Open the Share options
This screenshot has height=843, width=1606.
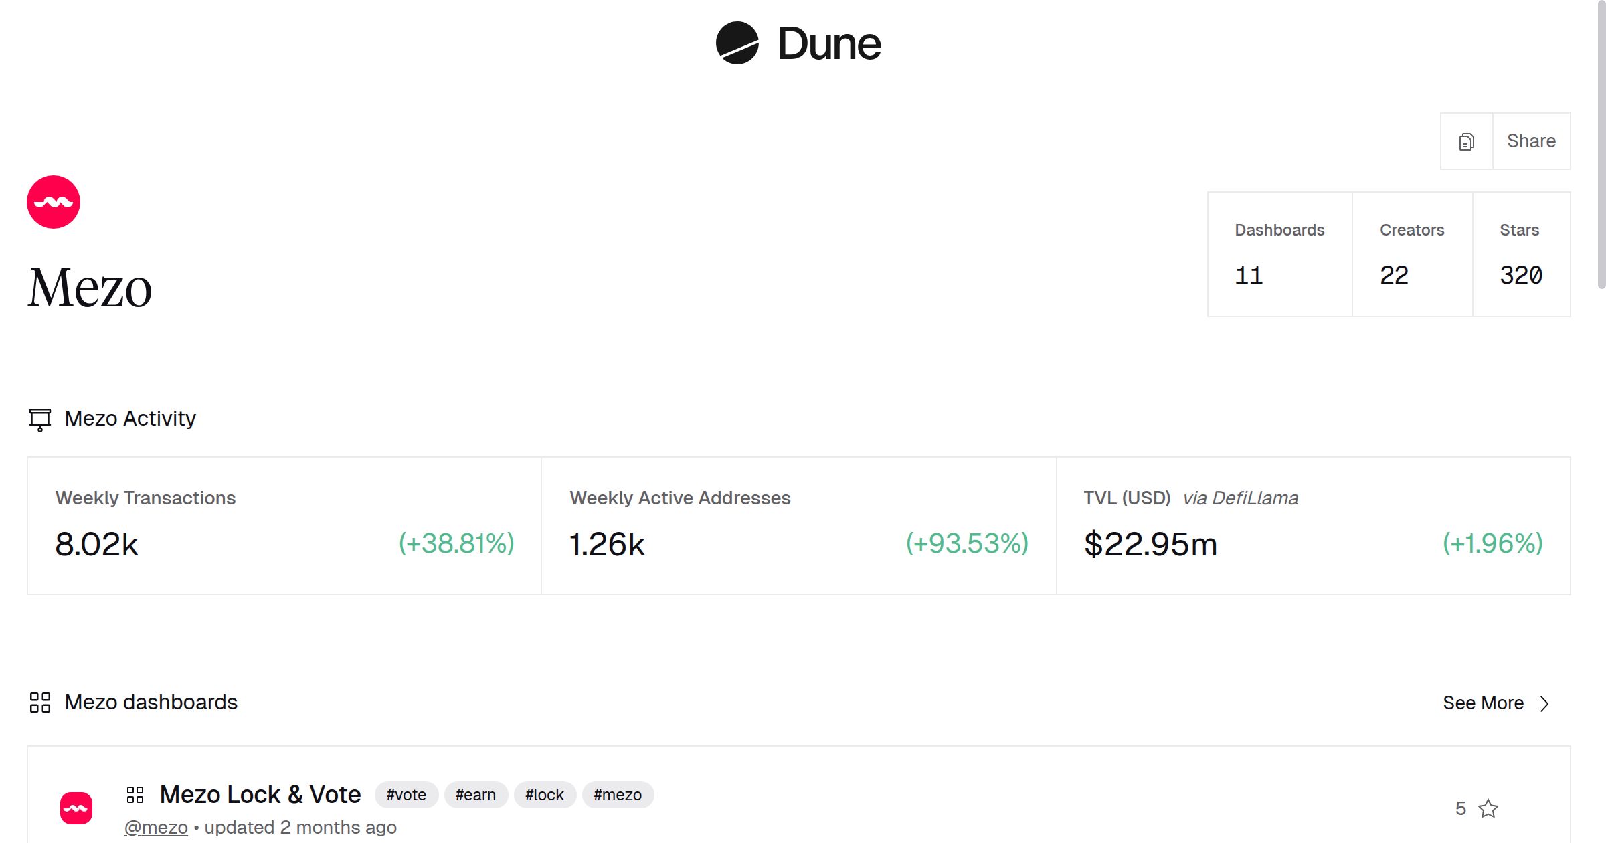(x=1532, y=141)
